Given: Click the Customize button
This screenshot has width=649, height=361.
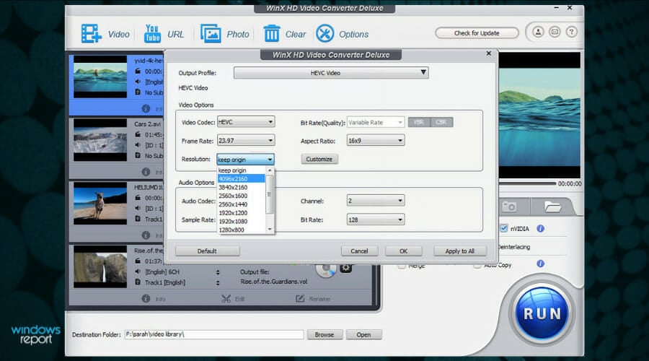Looking at the screenshot, I should tap(319, 159).
